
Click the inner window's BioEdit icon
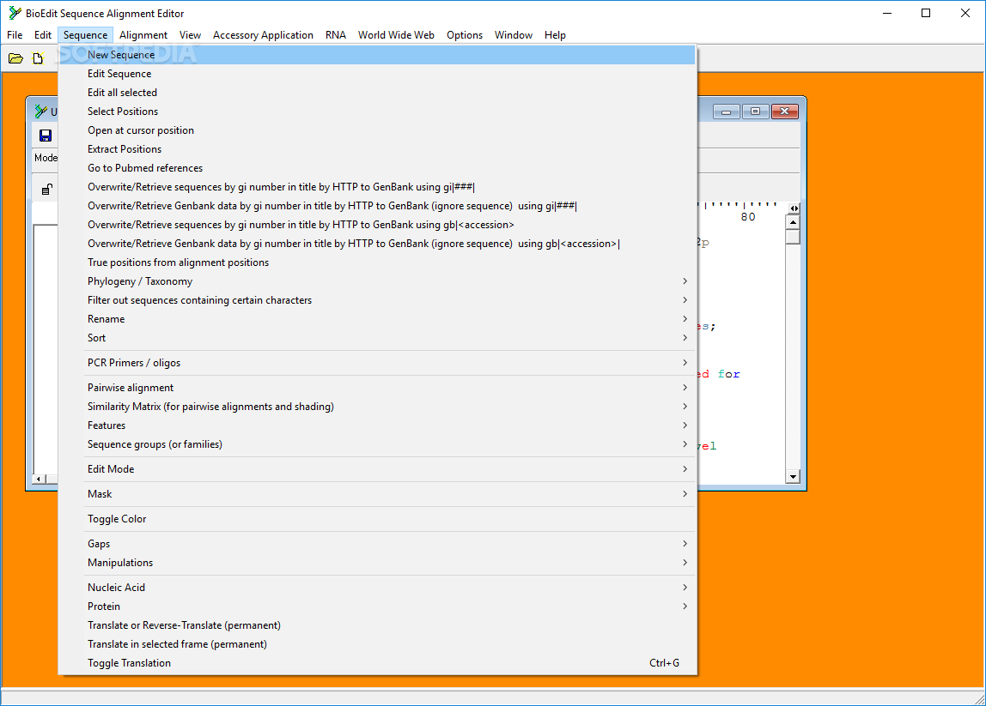[41, 112]
